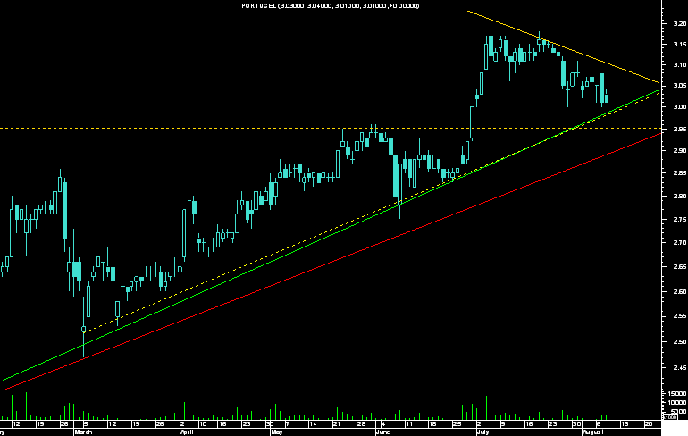Click the 2.60 price axis label
688x436 pixels.
680,291
